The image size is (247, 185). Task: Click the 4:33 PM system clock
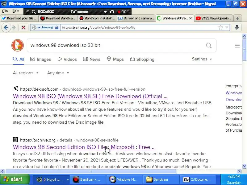[x=234, y=177]
